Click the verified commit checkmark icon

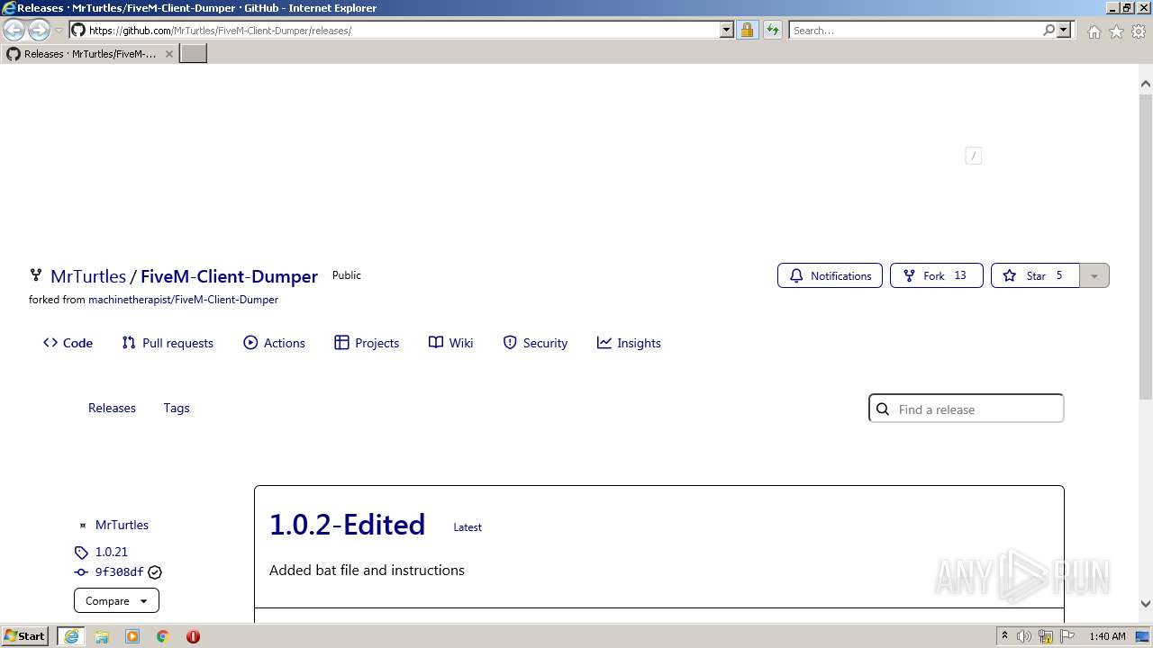(x=155, y=571)
